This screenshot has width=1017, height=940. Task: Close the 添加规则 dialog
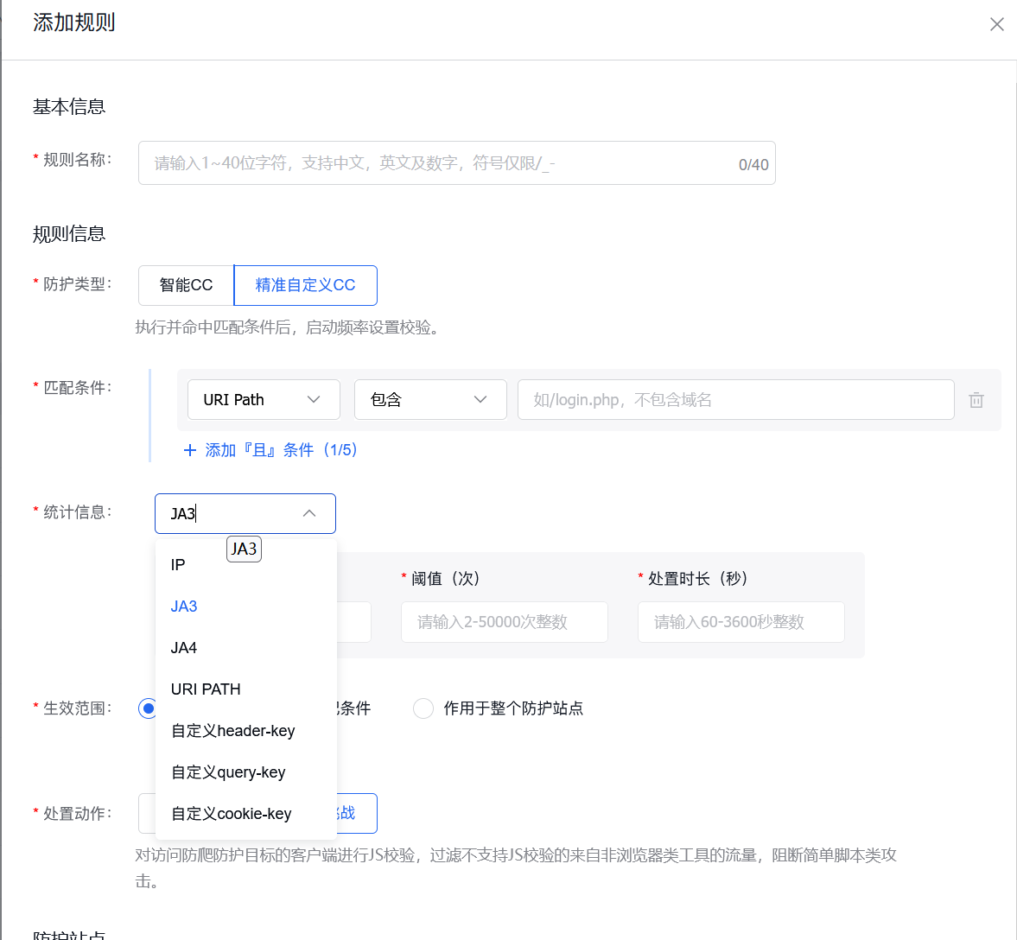pyautogui.click(x=996, y=24)
